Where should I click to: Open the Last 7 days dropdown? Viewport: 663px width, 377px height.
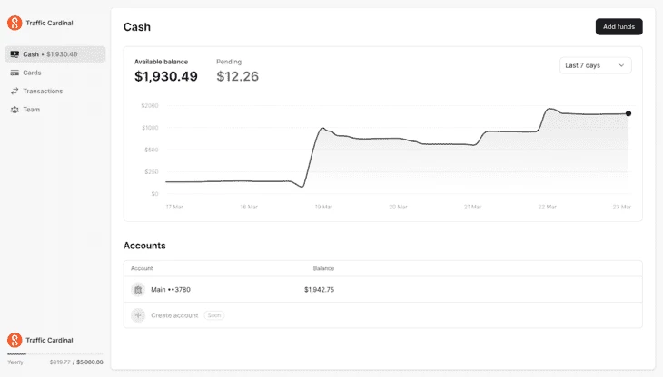point(595,65)
